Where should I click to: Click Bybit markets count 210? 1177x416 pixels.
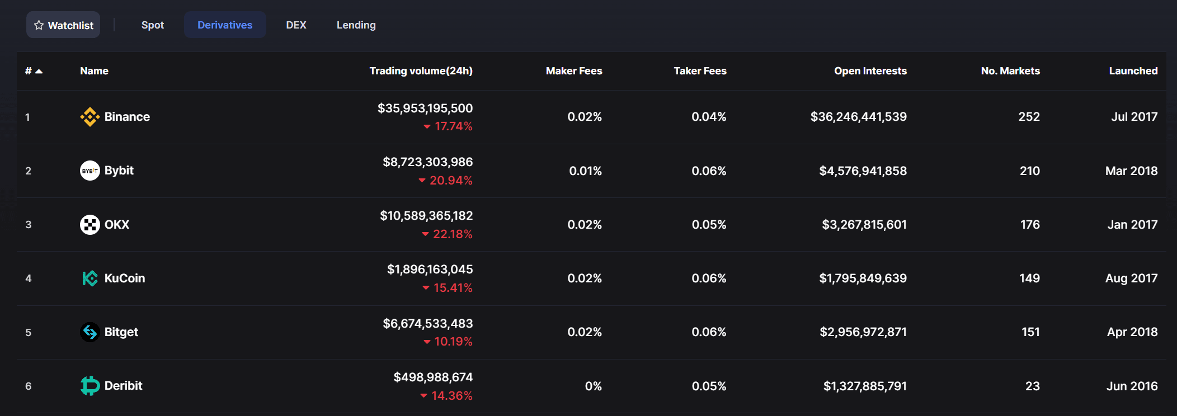click(1030, 171)
